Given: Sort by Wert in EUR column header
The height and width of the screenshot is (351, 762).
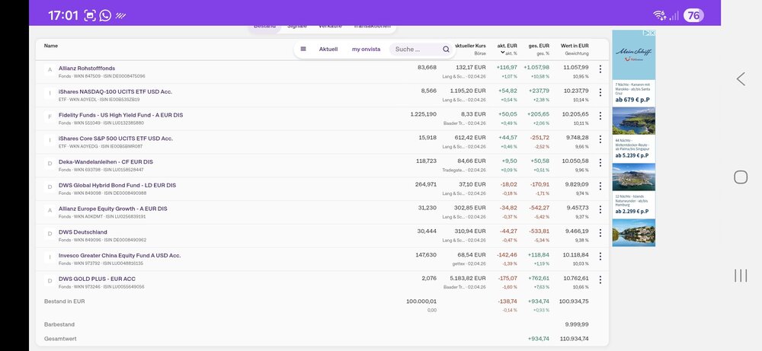Looking at the screenshot, I should pos(575,46).
